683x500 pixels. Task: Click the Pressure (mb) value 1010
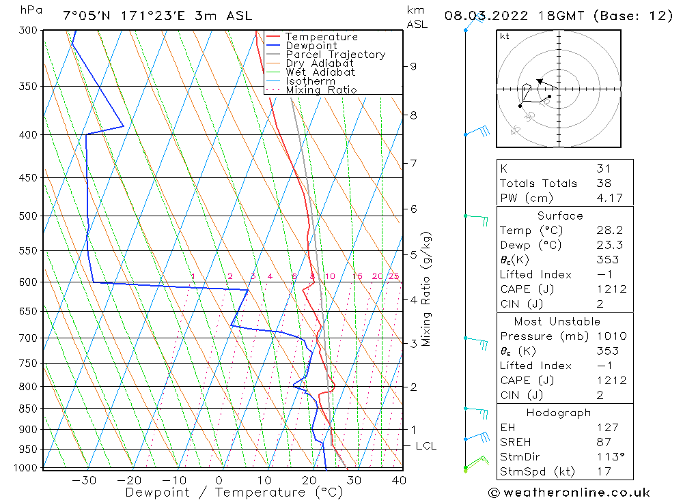(x=611, y=336)
